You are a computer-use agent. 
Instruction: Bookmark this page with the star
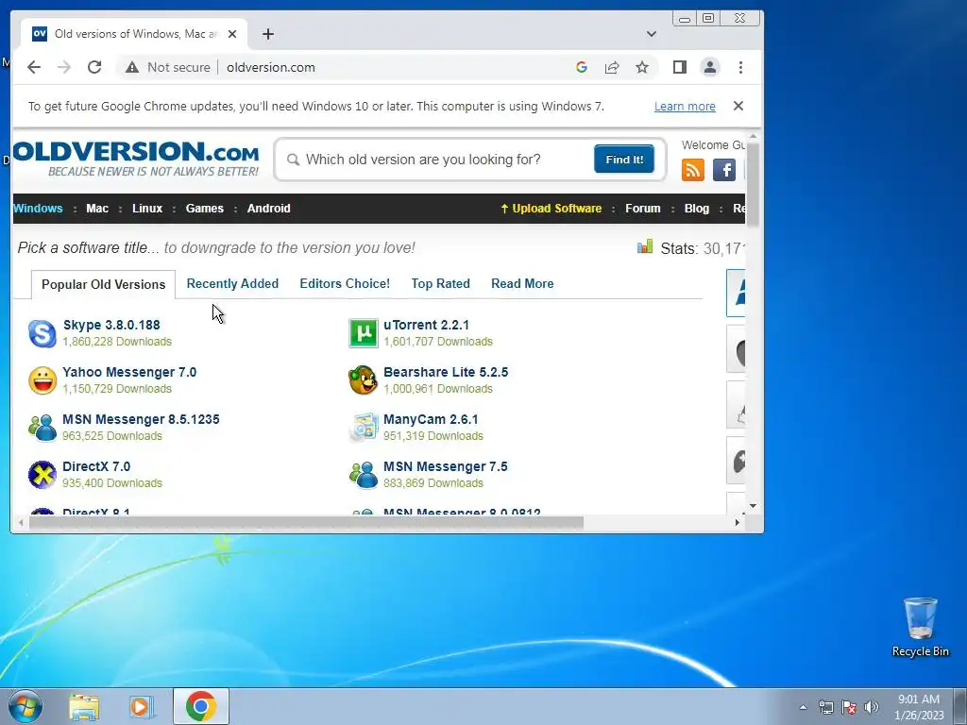click(x=642, y=67)
